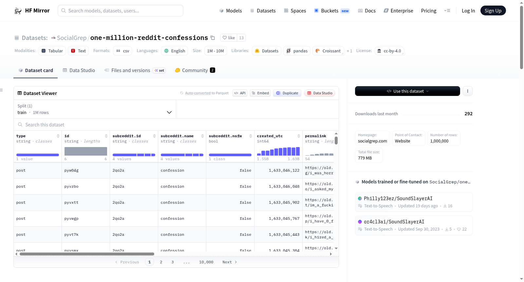This screenshot has width=524, height=282.
Task: Switch to the Dataset card tab
Action: click(35, 70)
